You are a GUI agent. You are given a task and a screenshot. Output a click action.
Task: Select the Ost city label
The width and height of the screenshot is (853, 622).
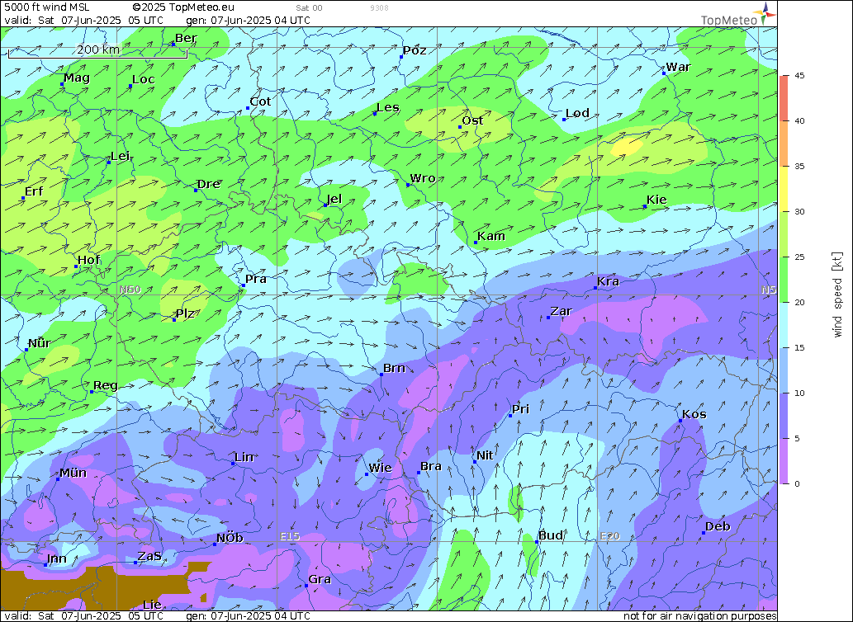[472, 120]
